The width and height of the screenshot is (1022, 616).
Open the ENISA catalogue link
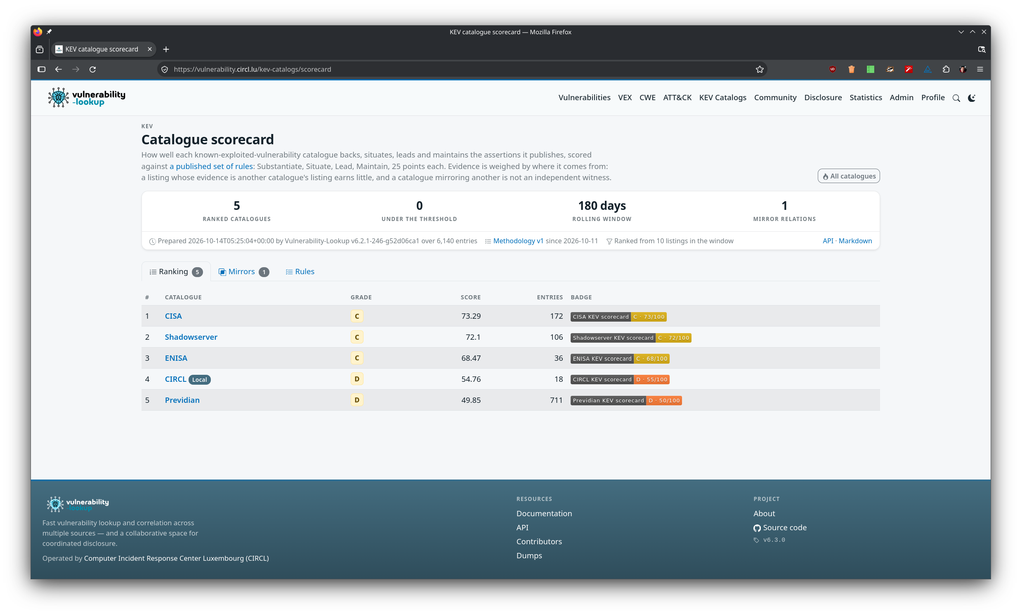[176, 358]
